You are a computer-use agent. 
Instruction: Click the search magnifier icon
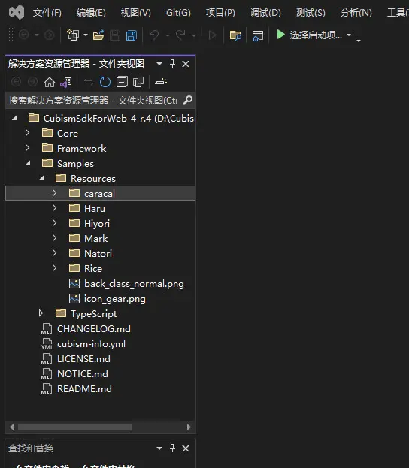188,100
